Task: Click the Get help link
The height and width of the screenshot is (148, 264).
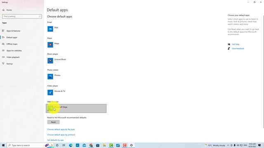Action: 236,44
